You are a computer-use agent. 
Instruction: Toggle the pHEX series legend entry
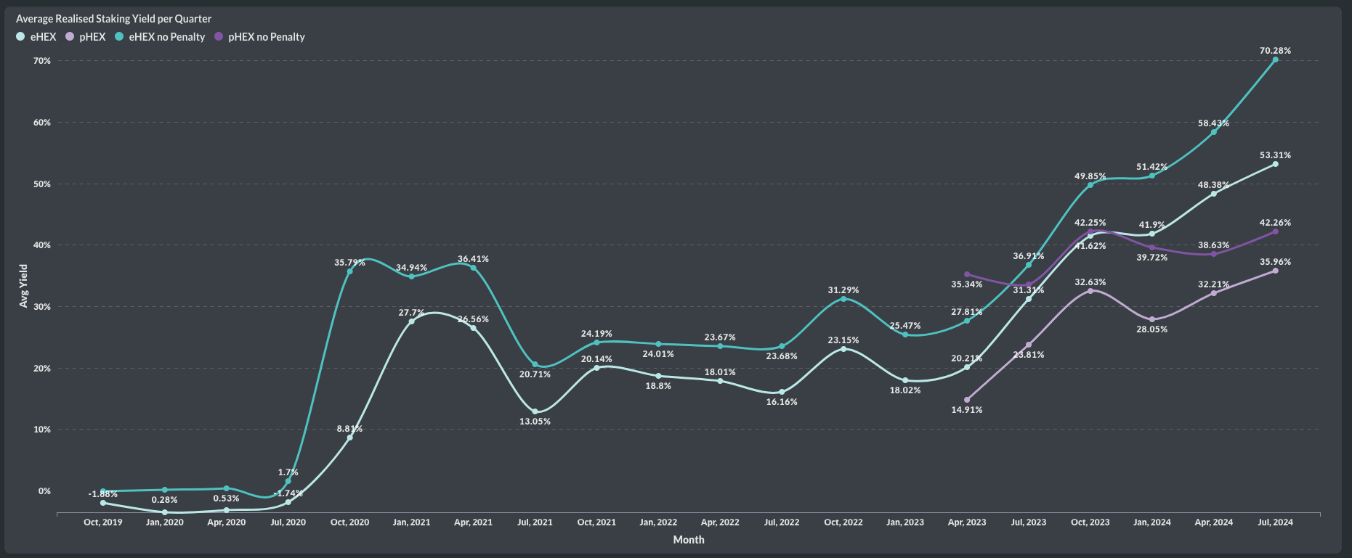click(86, 37)
